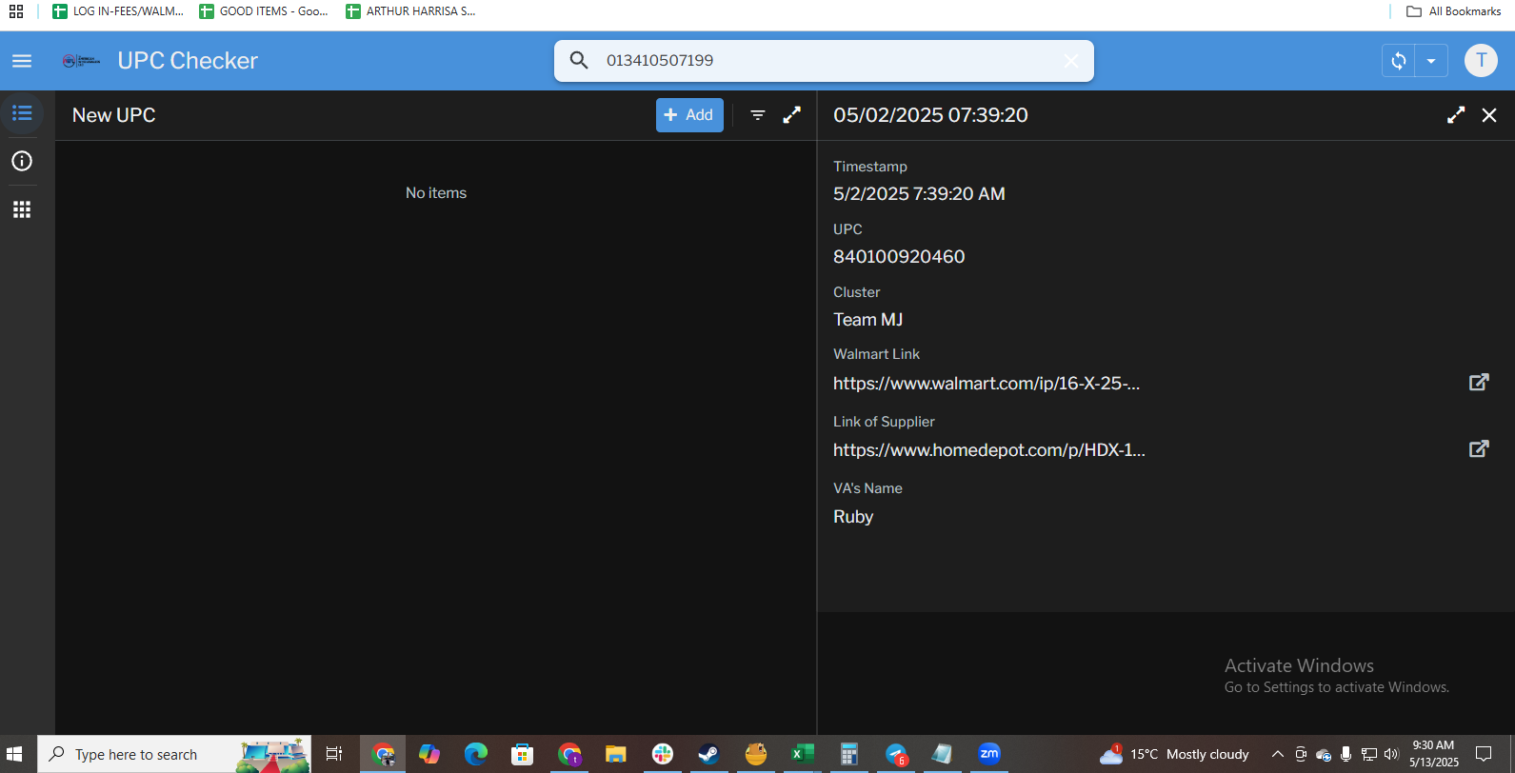The height and width of the screenshot is (773, 1515).
Task: Click the filter icon in New UPC
Action: (758, 115)
